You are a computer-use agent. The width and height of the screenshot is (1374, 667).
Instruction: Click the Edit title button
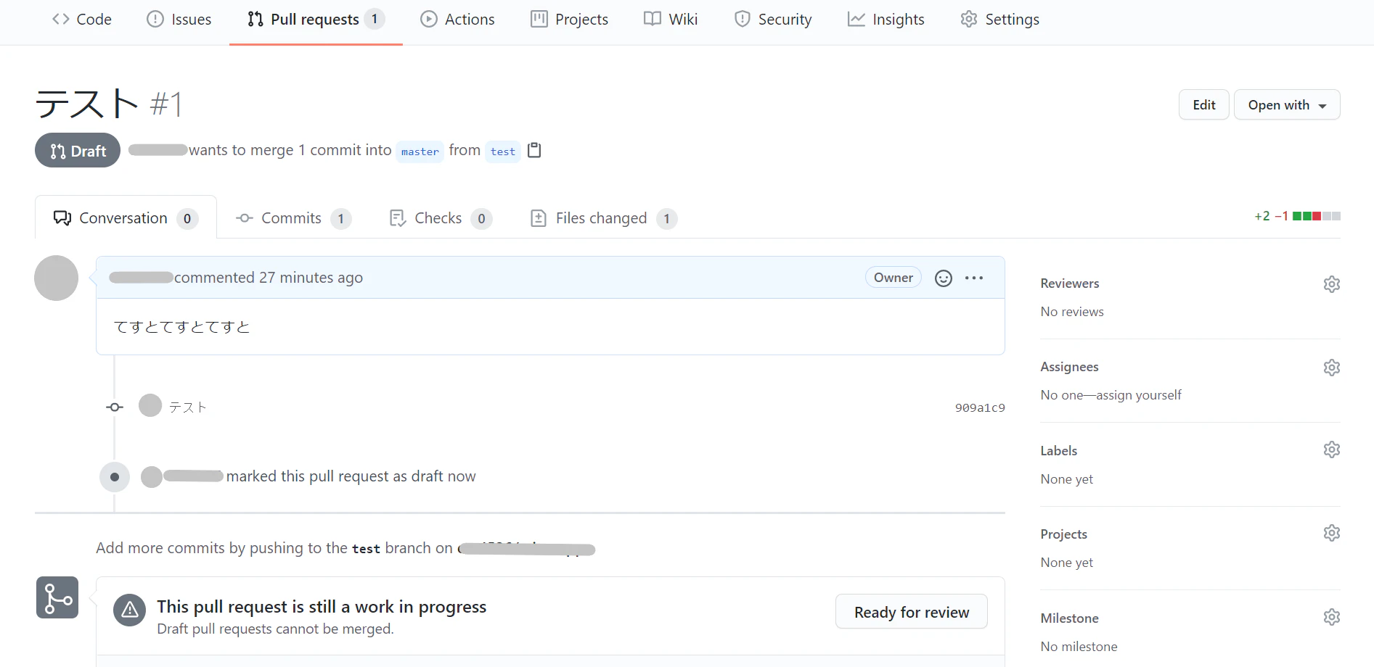point(1203,105)
